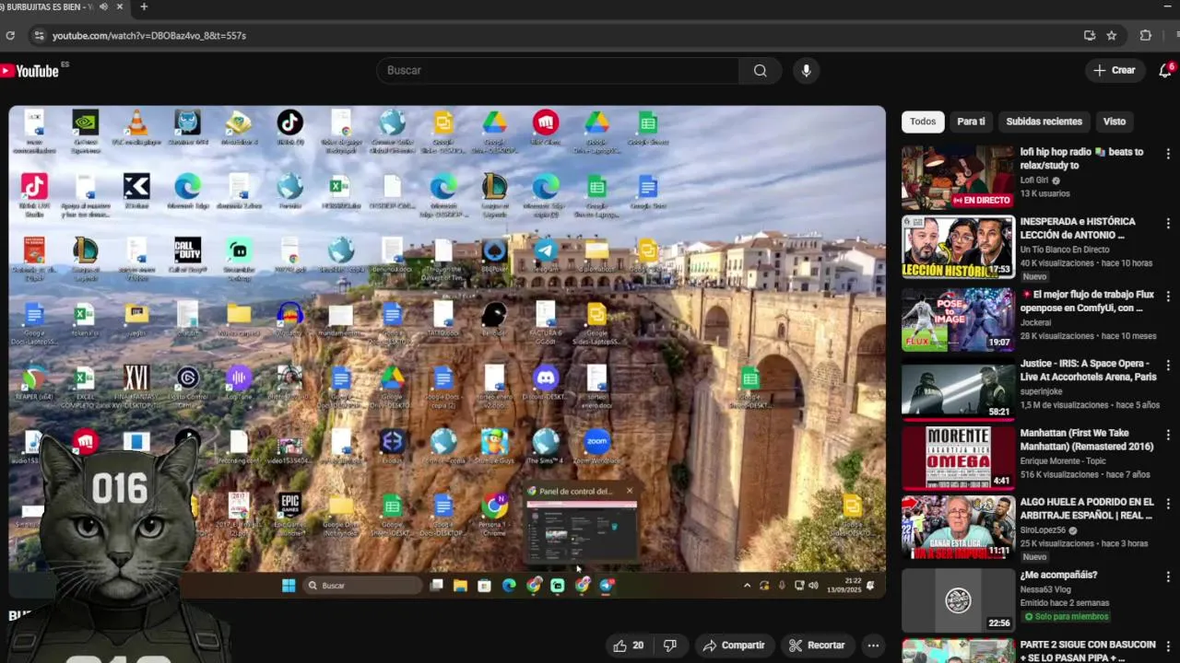1180x663 pixels.
Task: Open options menu for Justice - IRIS video
Action: (1168, 366)
